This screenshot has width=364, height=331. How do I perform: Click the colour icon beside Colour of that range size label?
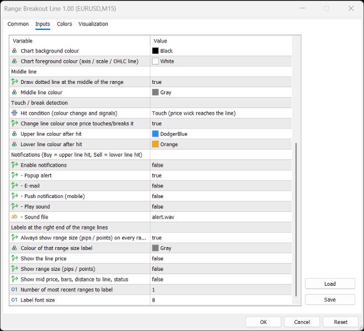pyautogui.click(x=14, y=248)
